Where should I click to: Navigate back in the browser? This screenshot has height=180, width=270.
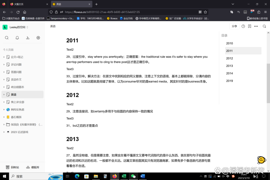click(4, 12)
